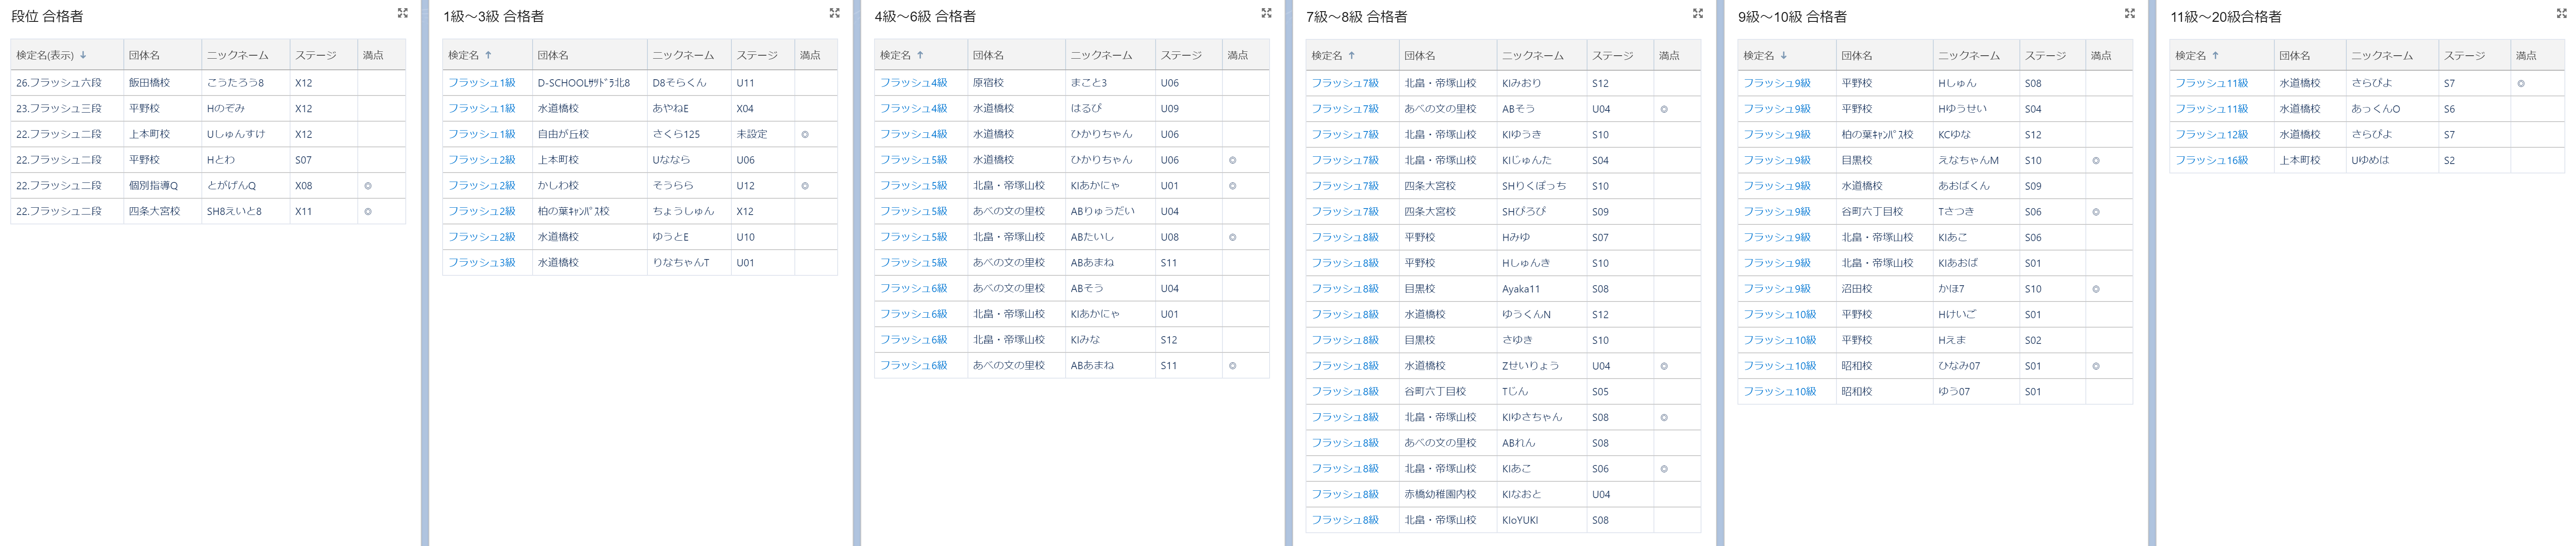Click the sort arrow beside 検定名 in 1級〜3級 panel
The image size is (2576, 546).
tap(488, 55)
